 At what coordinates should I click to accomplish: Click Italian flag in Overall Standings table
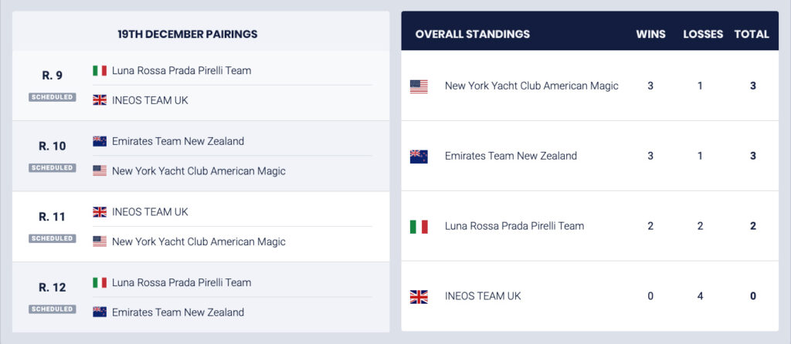coord(419,227)
